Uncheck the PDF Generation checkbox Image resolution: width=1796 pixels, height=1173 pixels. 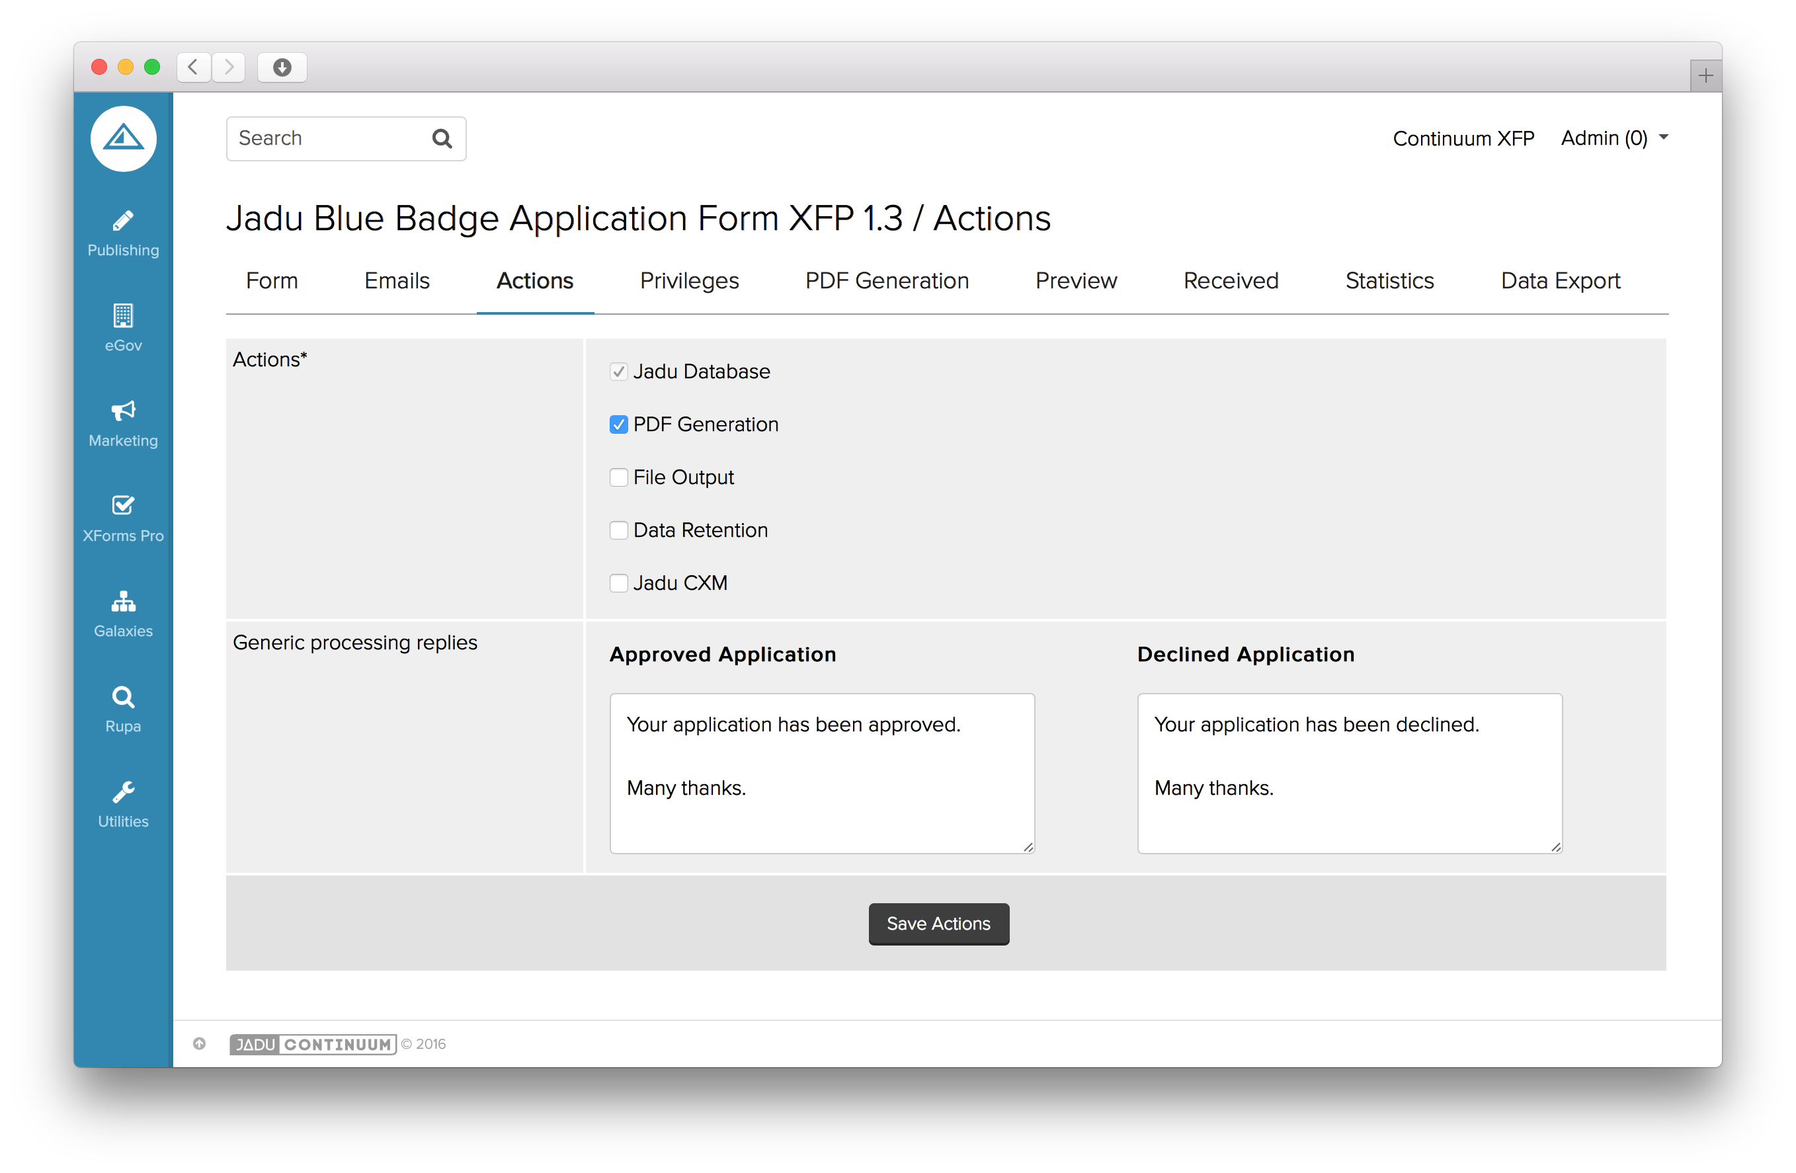click(619, 425)
